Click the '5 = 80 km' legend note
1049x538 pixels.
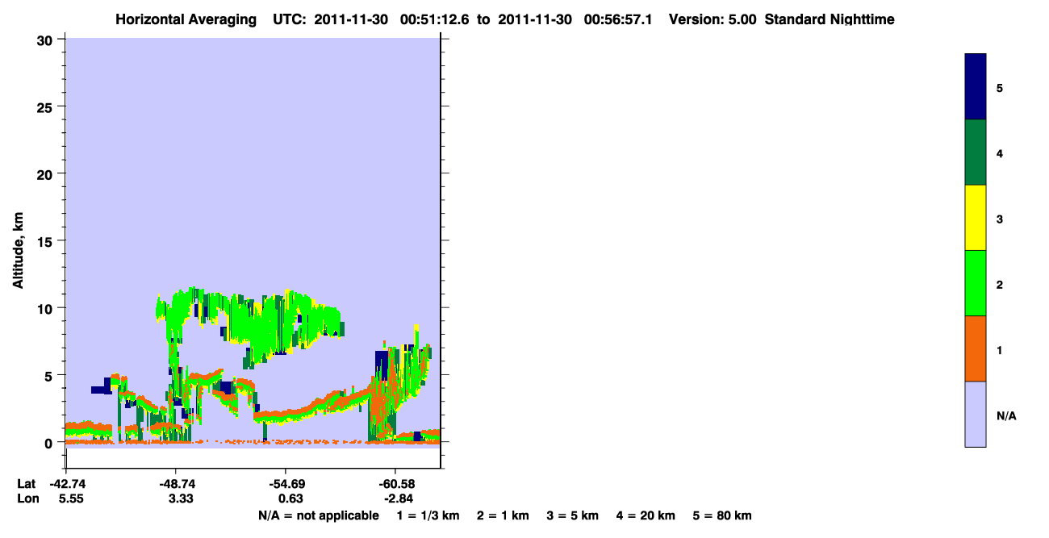[x=722, y=515]
